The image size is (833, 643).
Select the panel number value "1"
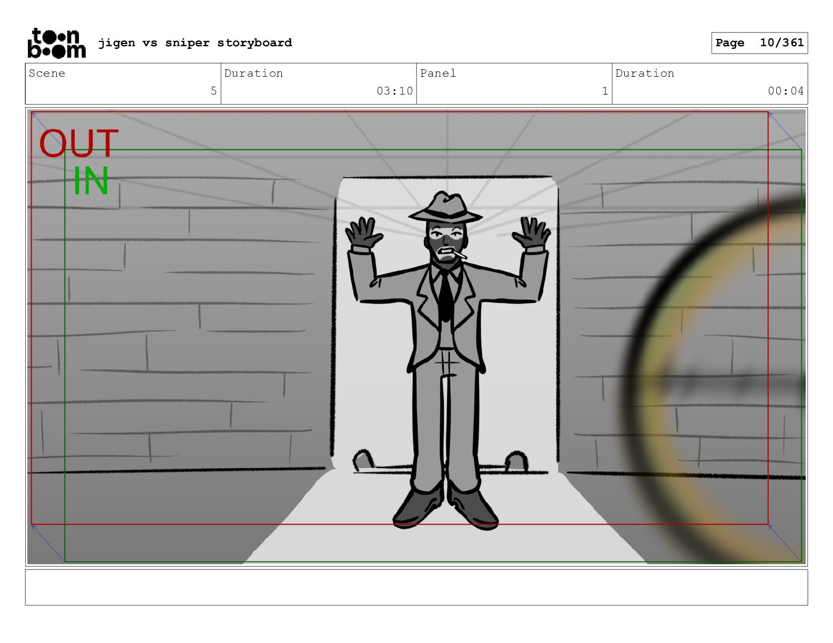[x=605, y=91]
